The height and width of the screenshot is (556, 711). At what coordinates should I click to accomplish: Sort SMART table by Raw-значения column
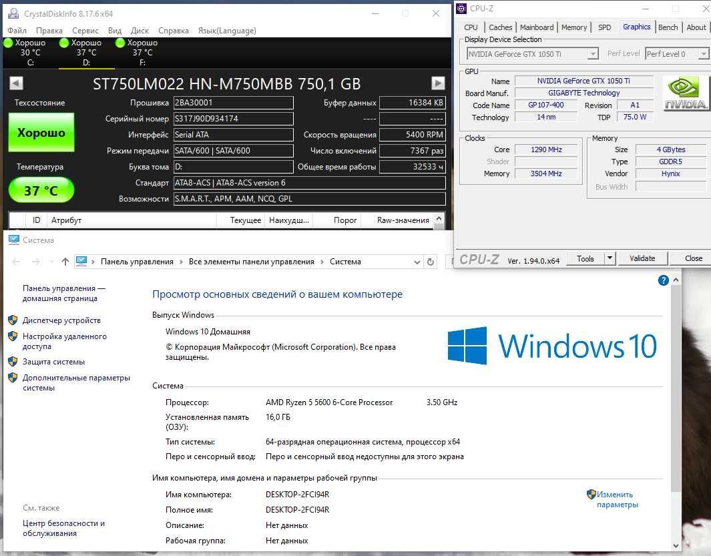(397, 220)
